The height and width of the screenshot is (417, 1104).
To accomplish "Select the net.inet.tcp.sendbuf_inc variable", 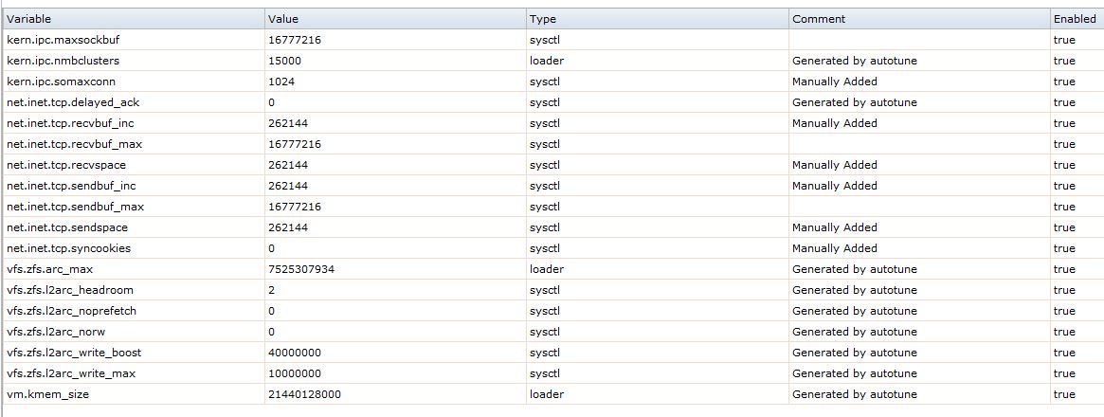I will 71,186.
